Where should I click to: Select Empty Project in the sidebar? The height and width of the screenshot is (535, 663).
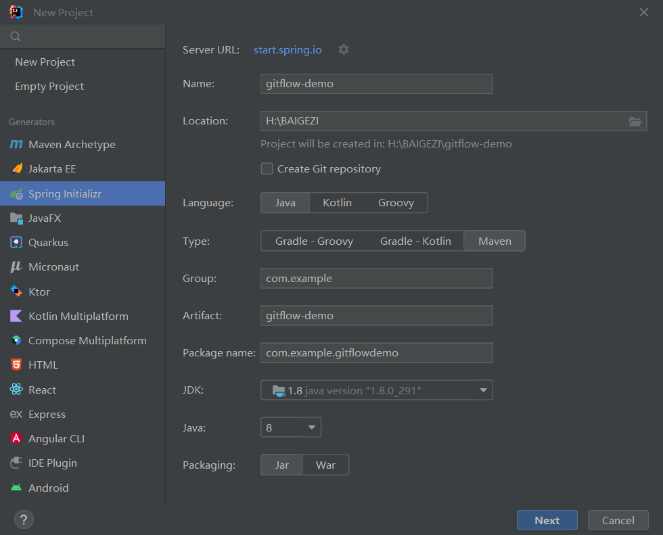click(49, 86)
